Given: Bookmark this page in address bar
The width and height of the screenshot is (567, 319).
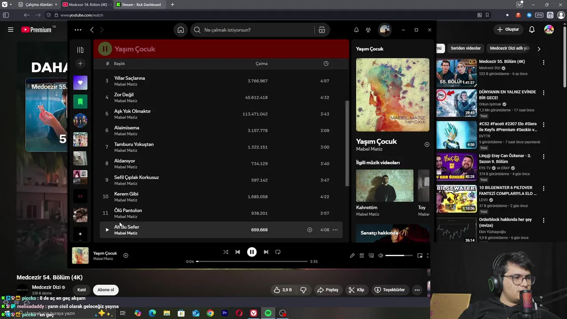Looking at the screenshot, I should coord(487,15).
